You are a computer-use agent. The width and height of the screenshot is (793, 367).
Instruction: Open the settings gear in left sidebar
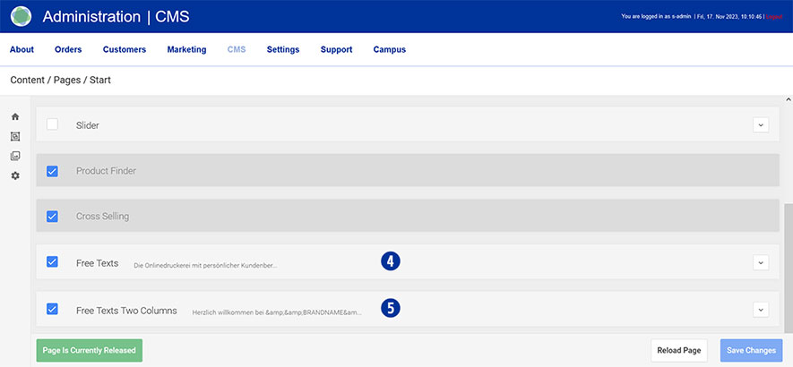[x=15, y=175]
